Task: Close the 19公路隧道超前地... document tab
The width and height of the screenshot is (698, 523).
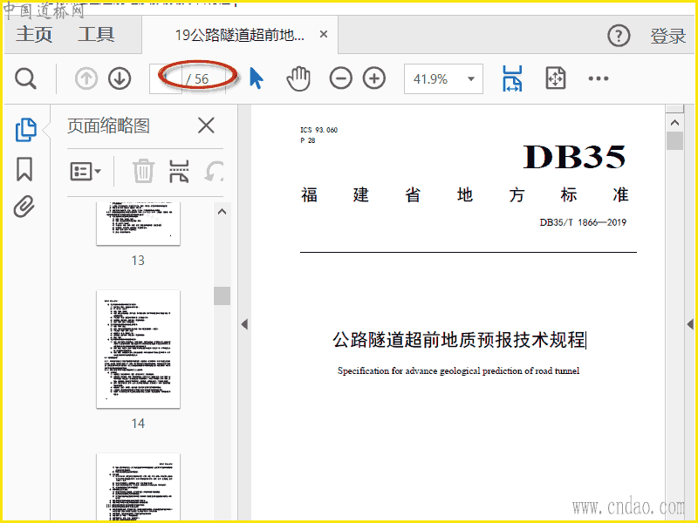Action: click(x=324, y=34)
